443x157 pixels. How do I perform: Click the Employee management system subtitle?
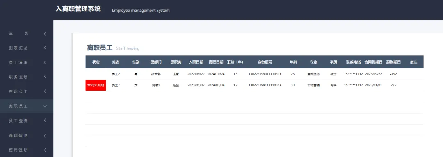pyautogui.click(x=141, y=10)
